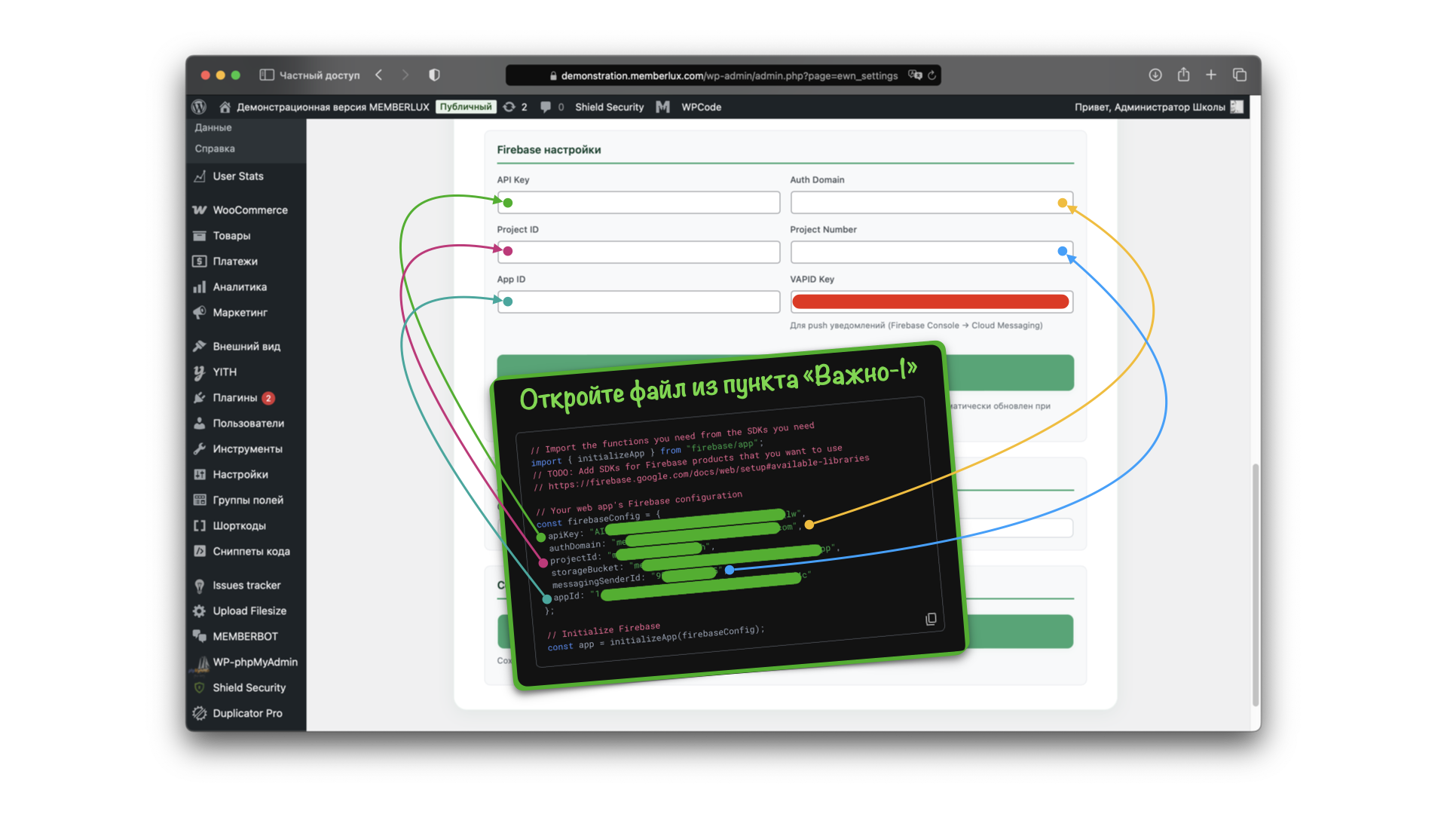Click the Safari sidebar toggle icon
Screen dimensions: 1447x814
[x=267, y=75]
